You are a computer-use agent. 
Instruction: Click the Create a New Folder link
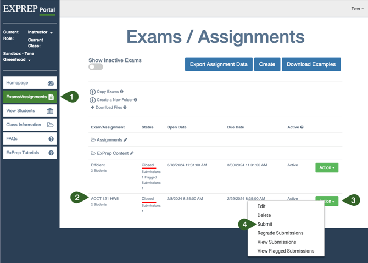click(115, 100)
